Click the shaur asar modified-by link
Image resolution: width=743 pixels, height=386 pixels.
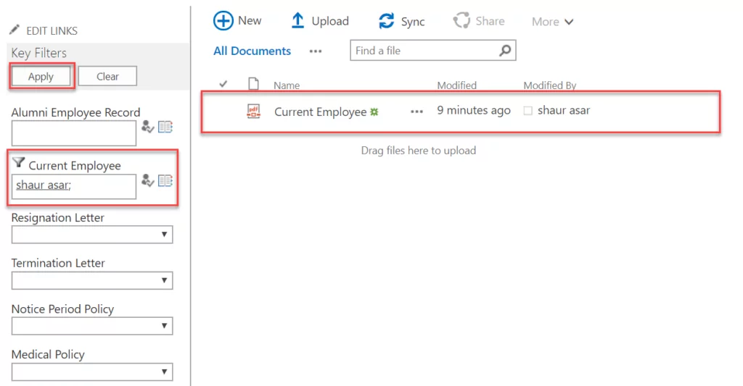pyautogui.click(x=563, y=110)
